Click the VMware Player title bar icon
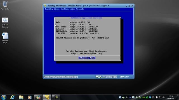Image resolution: width=179 pixels, height=100 pixels. (x=45, y=6)
